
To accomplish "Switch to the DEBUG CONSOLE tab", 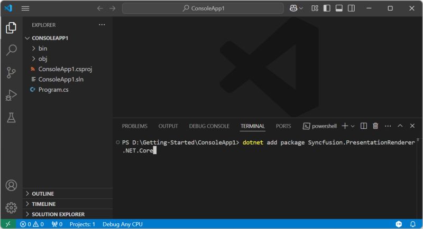I will [209, 126].
